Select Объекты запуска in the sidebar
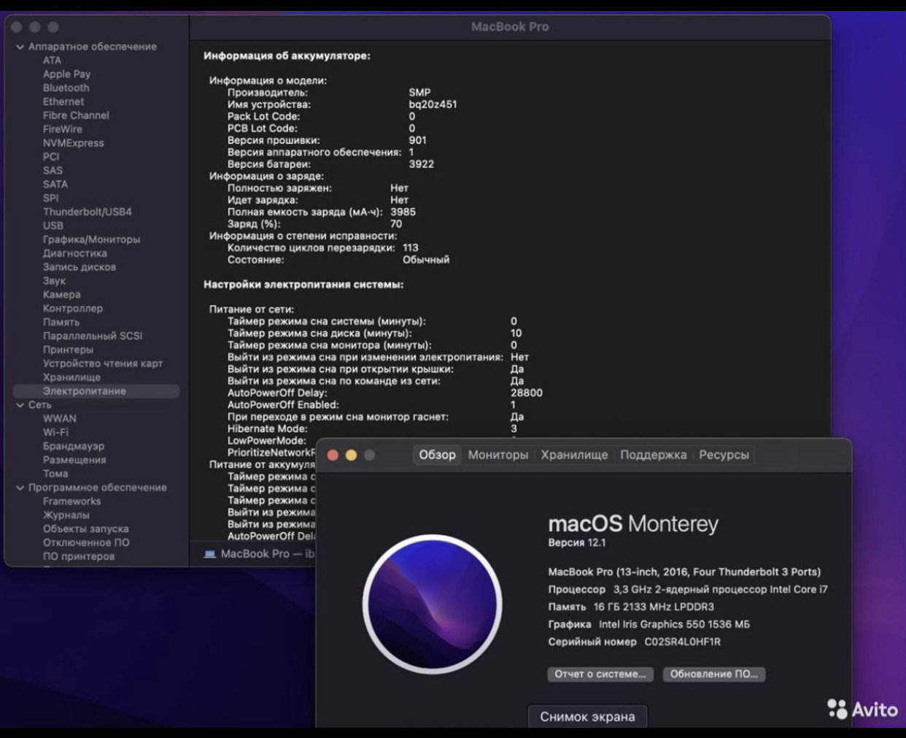Screen dimensions: 906x738 (x=85, y=529)
